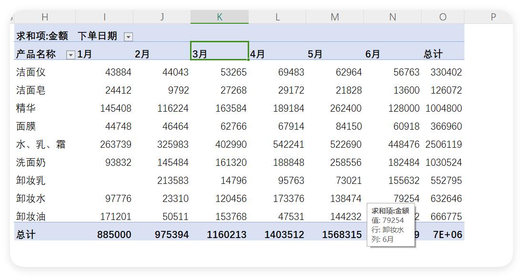523x277 pixels.
Task: Click cell with value 43884
Action: [x=118, y=72]
